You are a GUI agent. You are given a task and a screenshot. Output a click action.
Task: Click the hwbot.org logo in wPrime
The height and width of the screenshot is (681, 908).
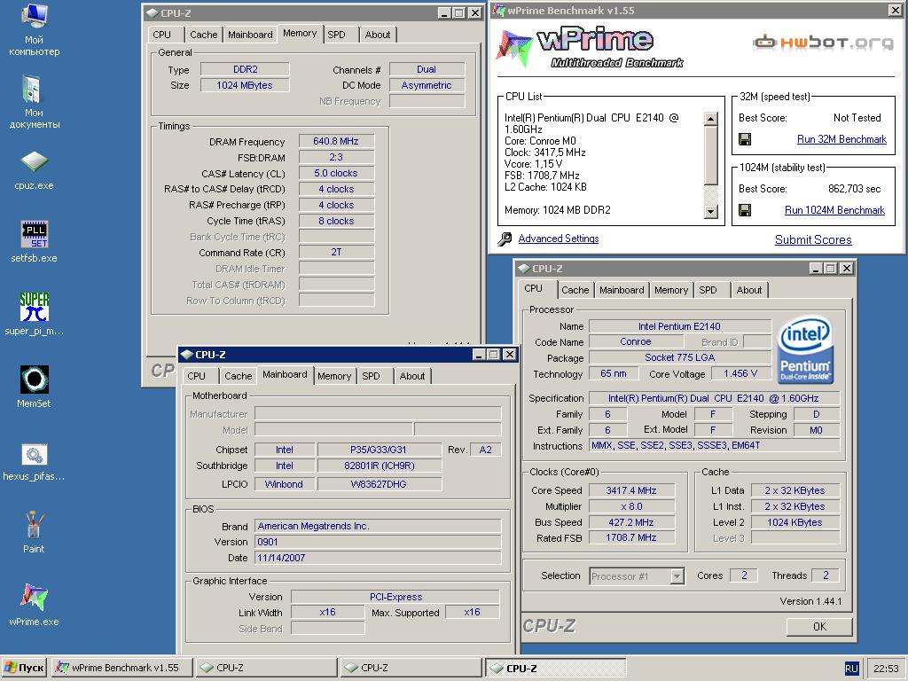[x=822, y=43]
